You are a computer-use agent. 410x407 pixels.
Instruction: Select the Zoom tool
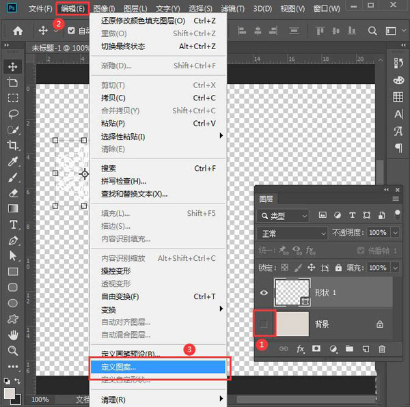pos(13,350)
